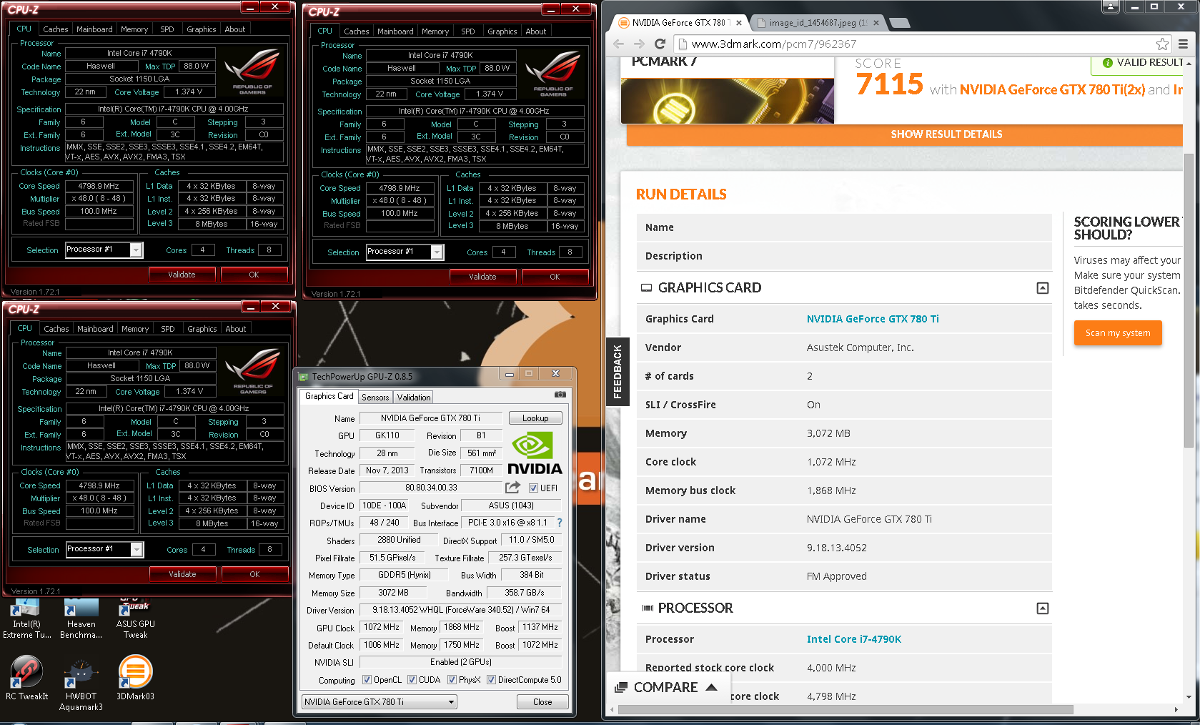
Task: Open the Chrome hamburger menu
Action: pos(1184,44)
